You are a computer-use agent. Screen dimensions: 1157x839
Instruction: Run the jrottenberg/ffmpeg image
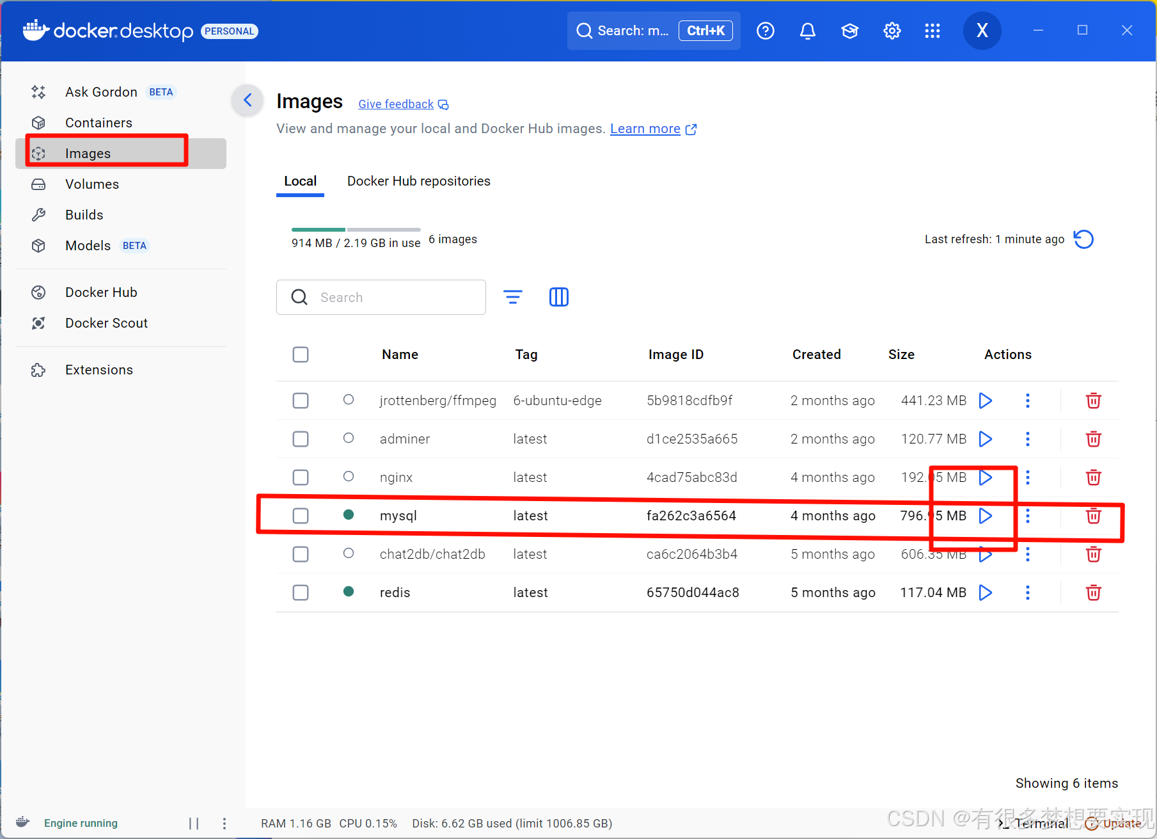(985, 401)
